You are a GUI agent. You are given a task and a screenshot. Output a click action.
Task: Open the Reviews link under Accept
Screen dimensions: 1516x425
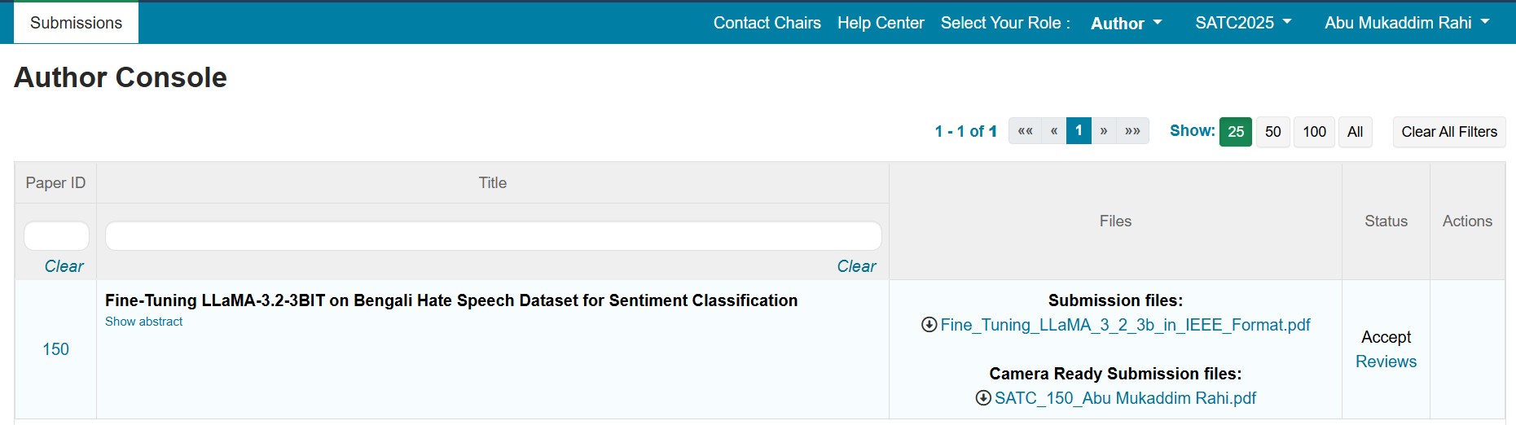click(1386, 361)
